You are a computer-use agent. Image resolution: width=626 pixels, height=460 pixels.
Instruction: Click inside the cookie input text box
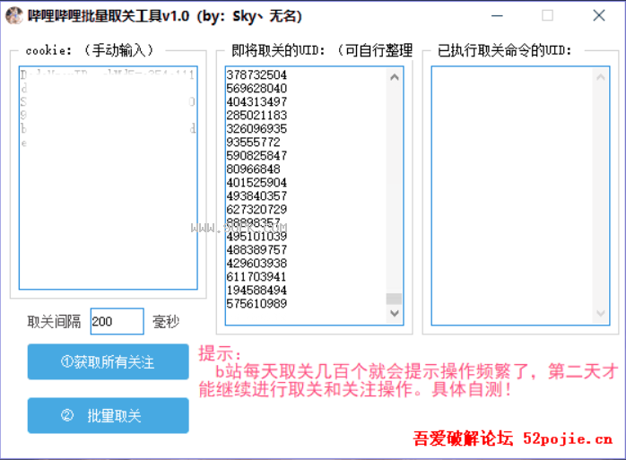pos(109,178)
